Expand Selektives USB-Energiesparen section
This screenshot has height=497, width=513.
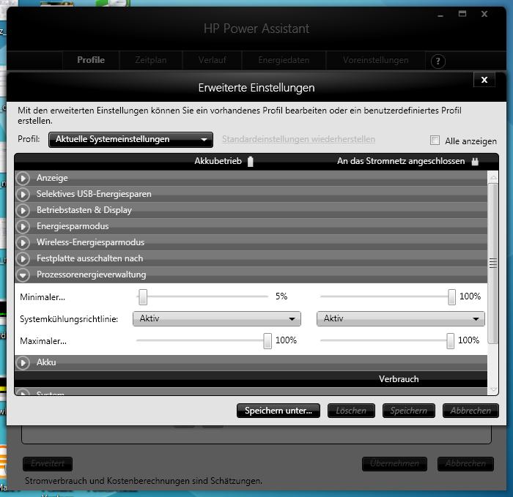point(23,195)
